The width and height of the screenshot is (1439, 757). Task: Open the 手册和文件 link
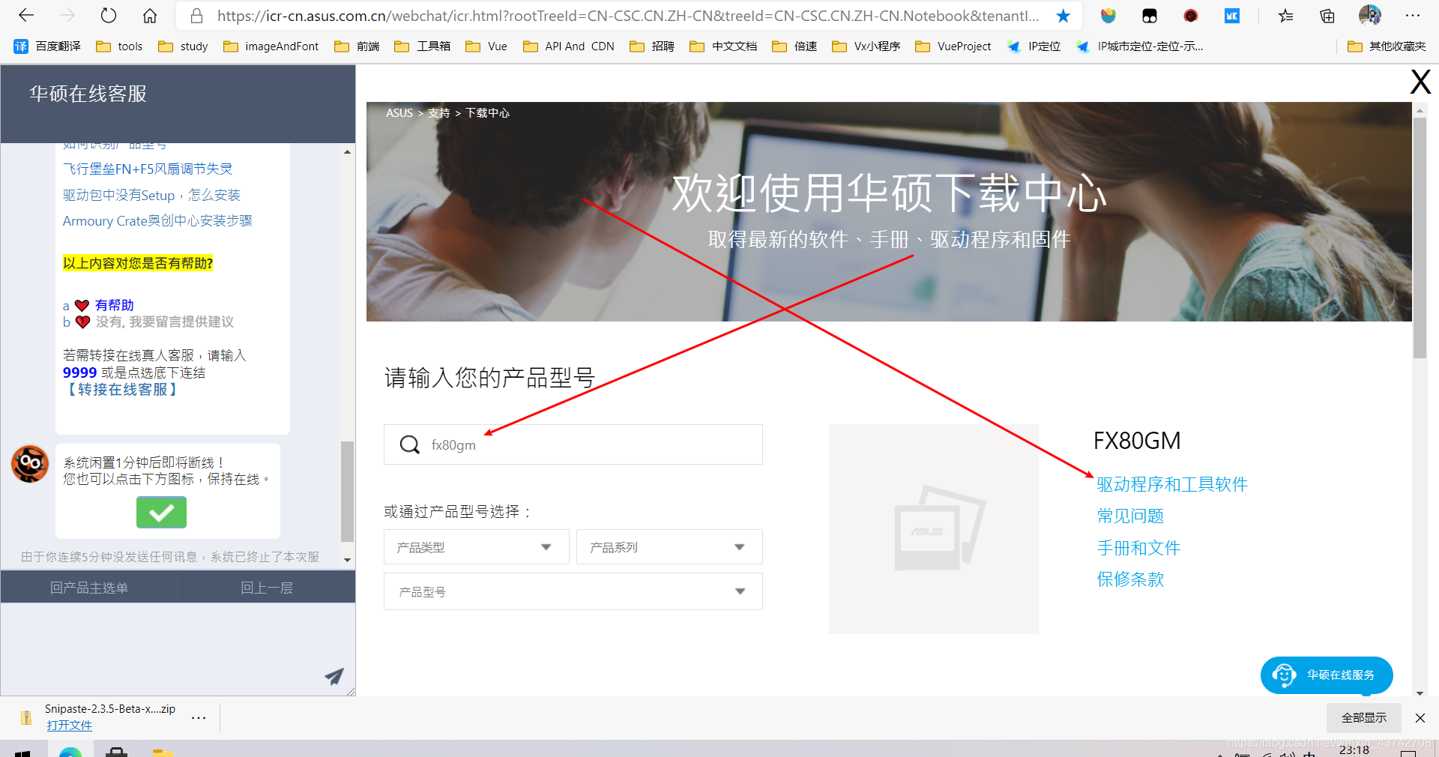click(1138, 548)
